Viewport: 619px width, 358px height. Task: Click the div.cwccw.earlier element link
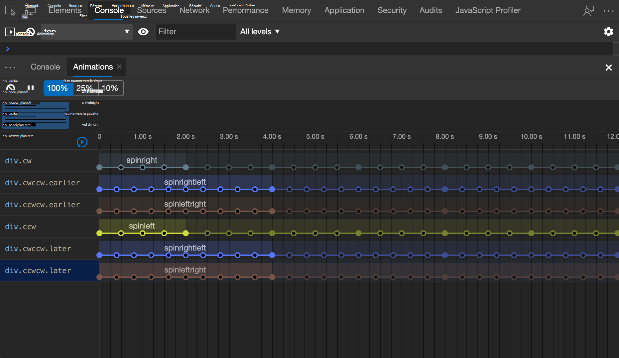42,183
